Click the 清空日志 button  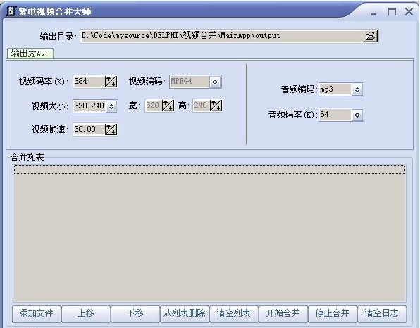[382, 313]
